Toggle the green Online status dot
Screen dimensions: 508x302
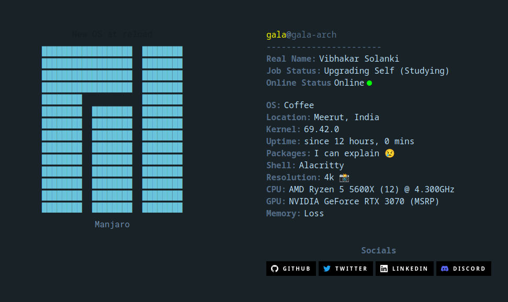pos(369,83)
